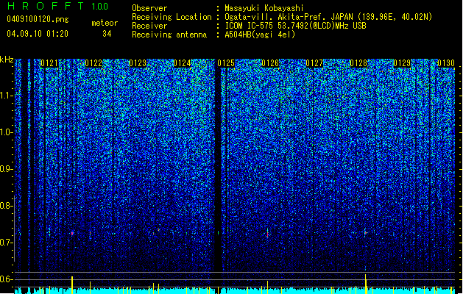
Task: Click the tall yellow power spike after 0128
Action: tap(366, 284)
